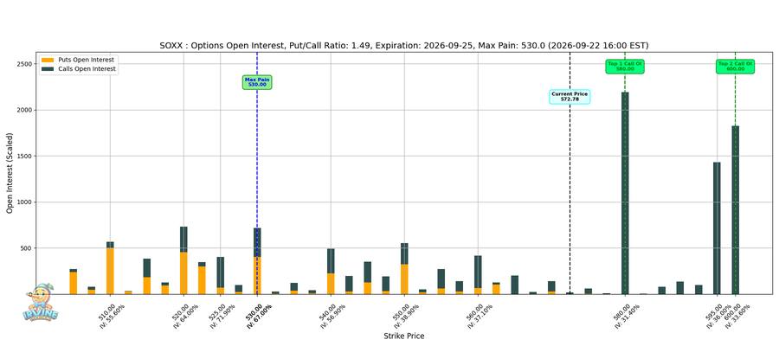
Task: Click the orange Puts Open Interest legend swatch
Action: (x=48, y=60)
